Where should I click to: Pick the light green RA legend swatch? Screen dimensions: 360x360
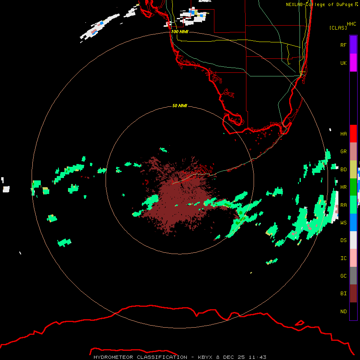coord(353,205)
